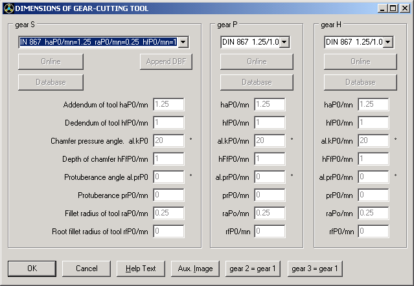Open the gear H Database button

point(360,82)
